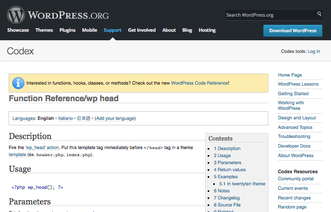The width and height of the screenshot is (331, 212).
Task: Focus the Search WordPress.org field
Action: pos(269,15)
